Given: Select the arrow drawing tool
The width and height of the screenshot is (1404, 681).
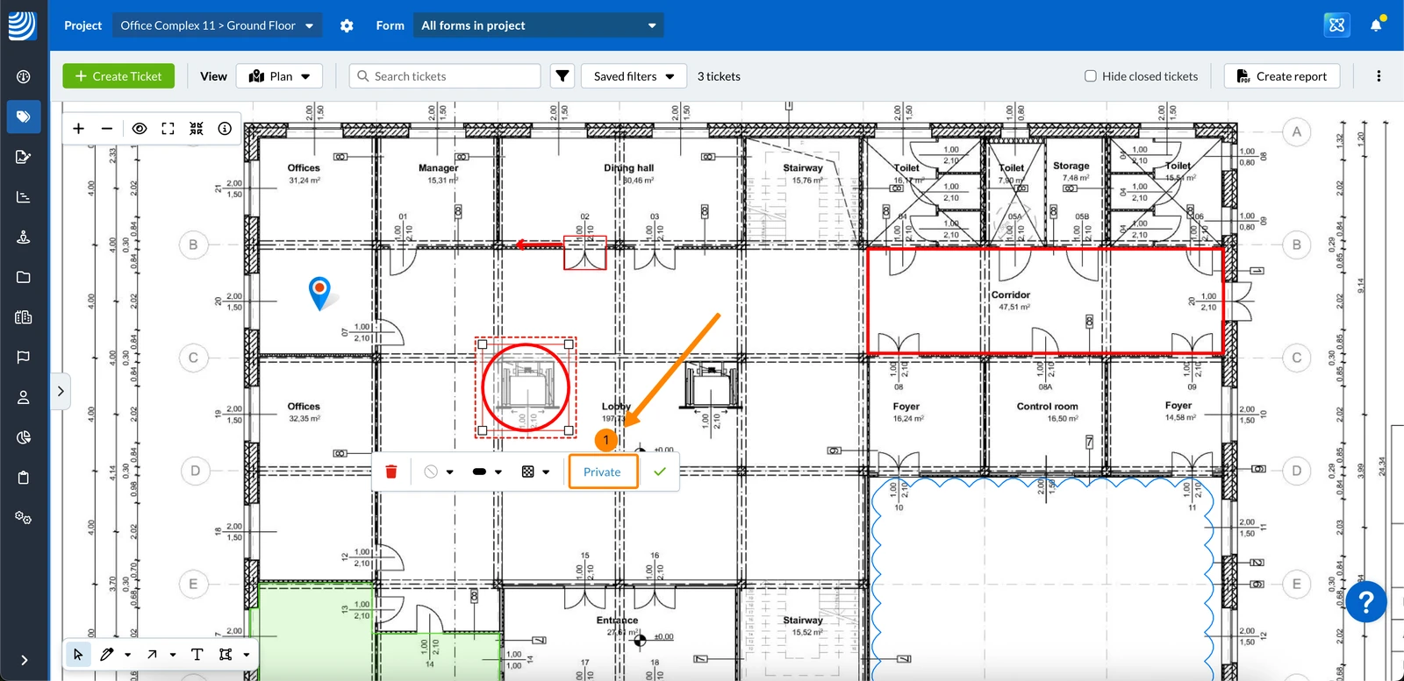Looking at the screenshot, I should tap(153, 654).
